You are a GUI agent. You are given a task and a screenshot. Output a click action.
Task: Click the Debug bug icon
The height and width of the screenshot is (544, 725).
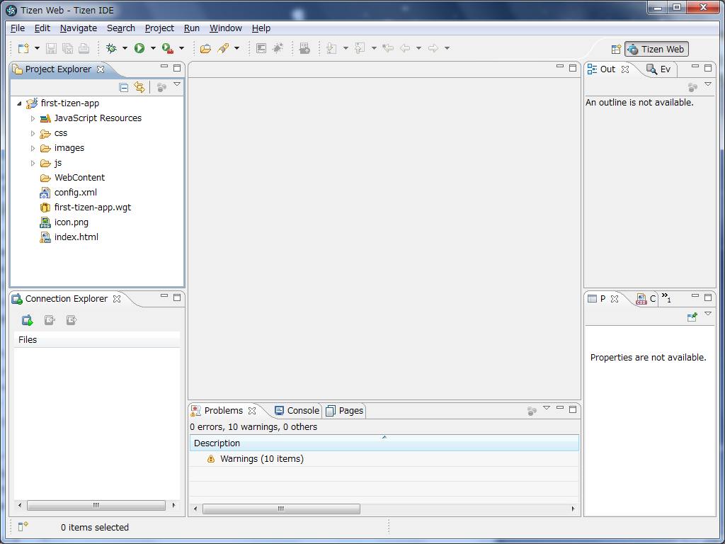111,48
